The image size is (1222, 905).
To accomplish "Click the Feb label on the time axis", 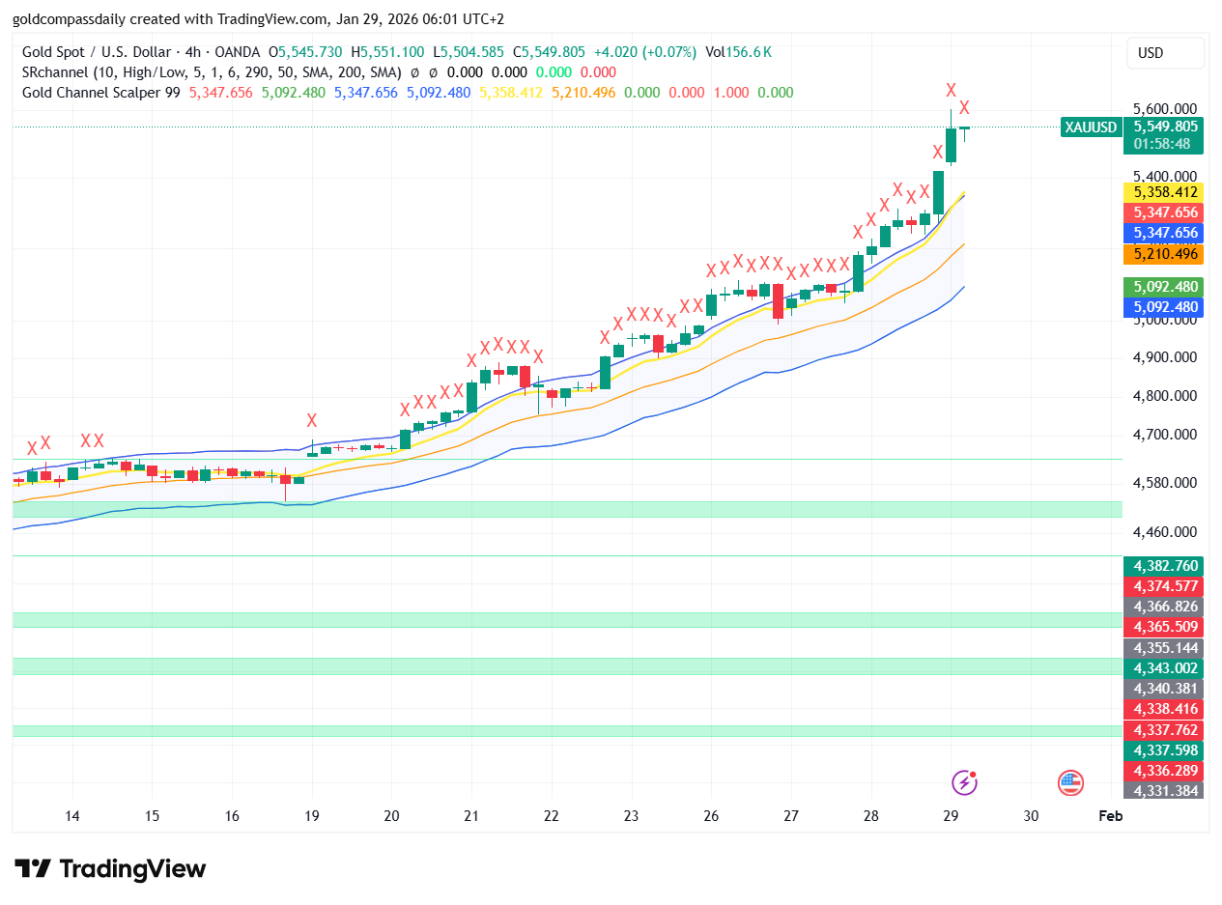I will (1110, 816).
